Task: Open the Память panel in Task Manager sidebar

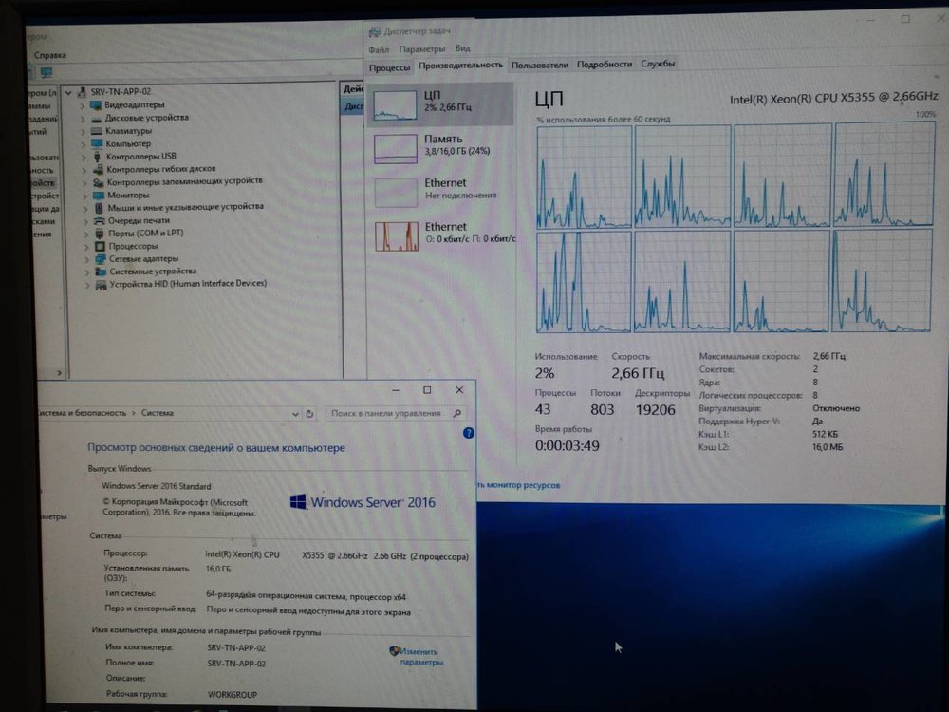Action: (x=438, y=147)
